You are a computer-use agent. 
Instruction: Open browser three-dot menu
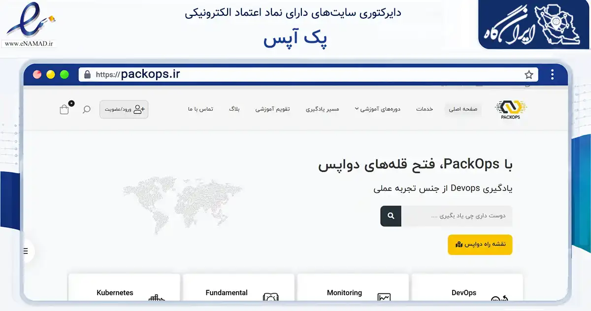pos(553,75)
